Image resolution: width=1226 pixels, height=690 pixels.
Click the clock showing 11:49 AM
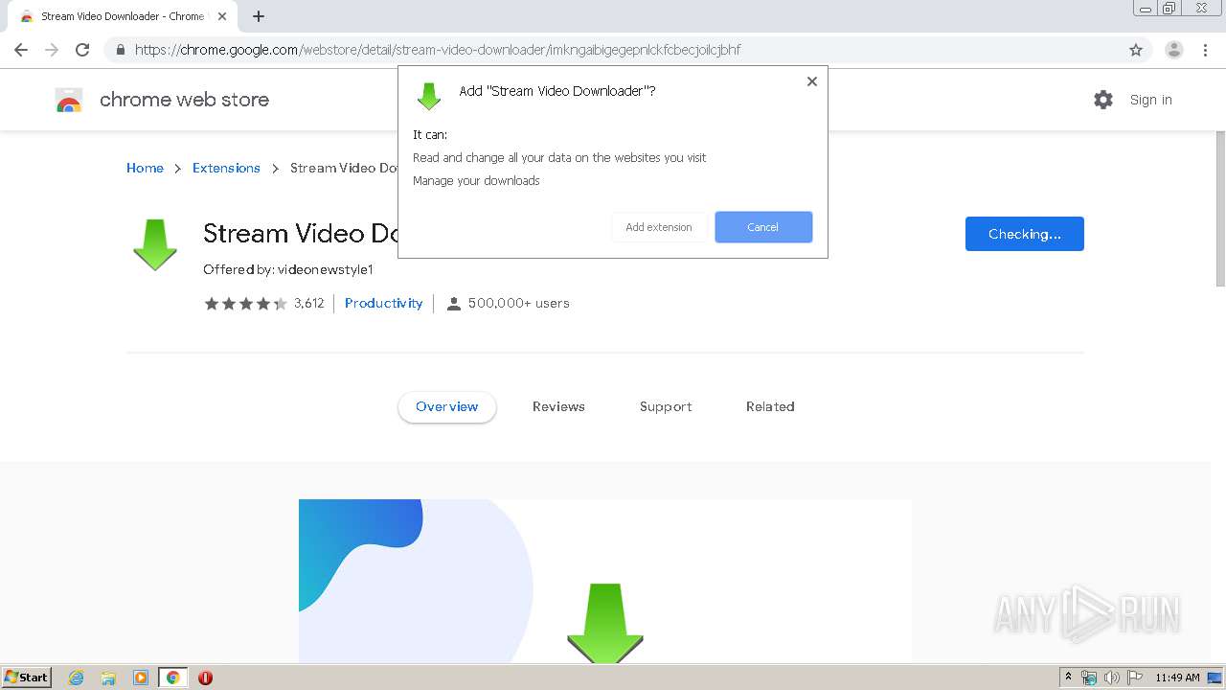click(x=1177, y=678)
